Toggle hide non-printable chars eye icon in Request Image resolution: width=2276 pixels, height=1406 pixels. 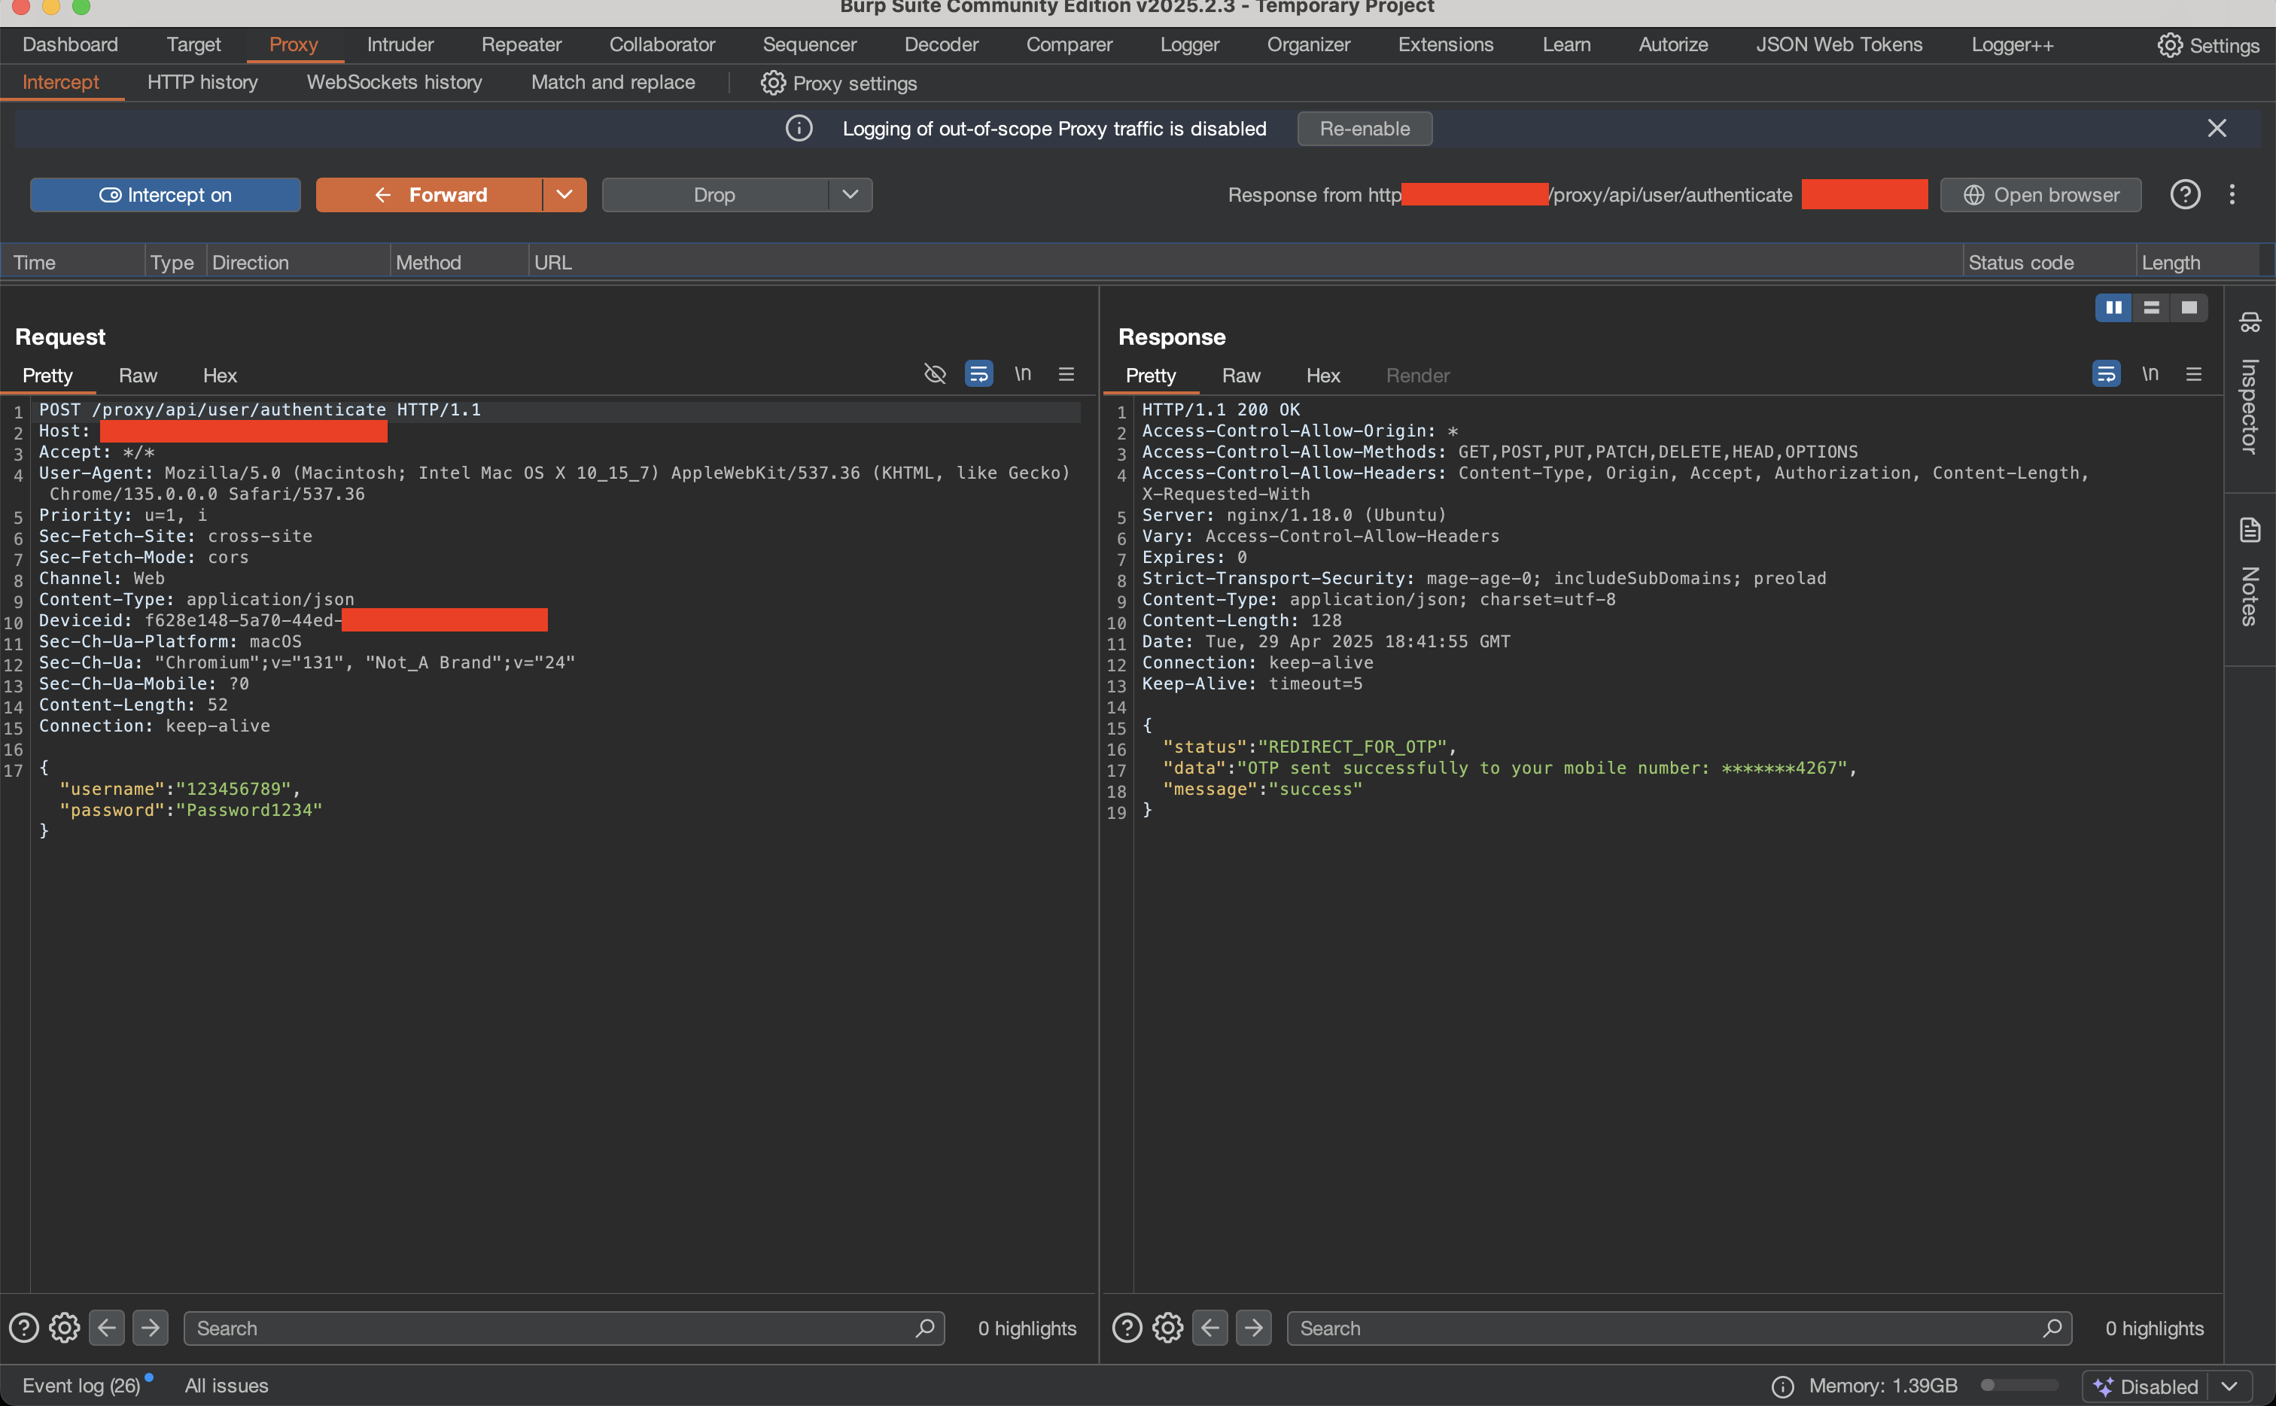(x=934, y=374)
